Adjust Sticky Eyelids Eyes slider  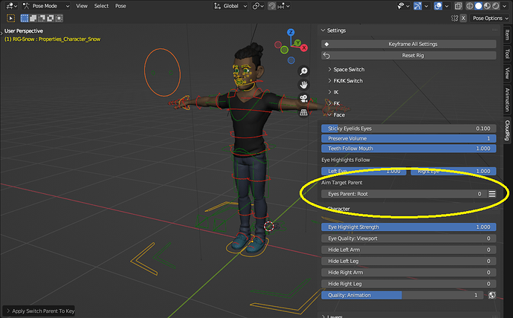coord(409,129)
